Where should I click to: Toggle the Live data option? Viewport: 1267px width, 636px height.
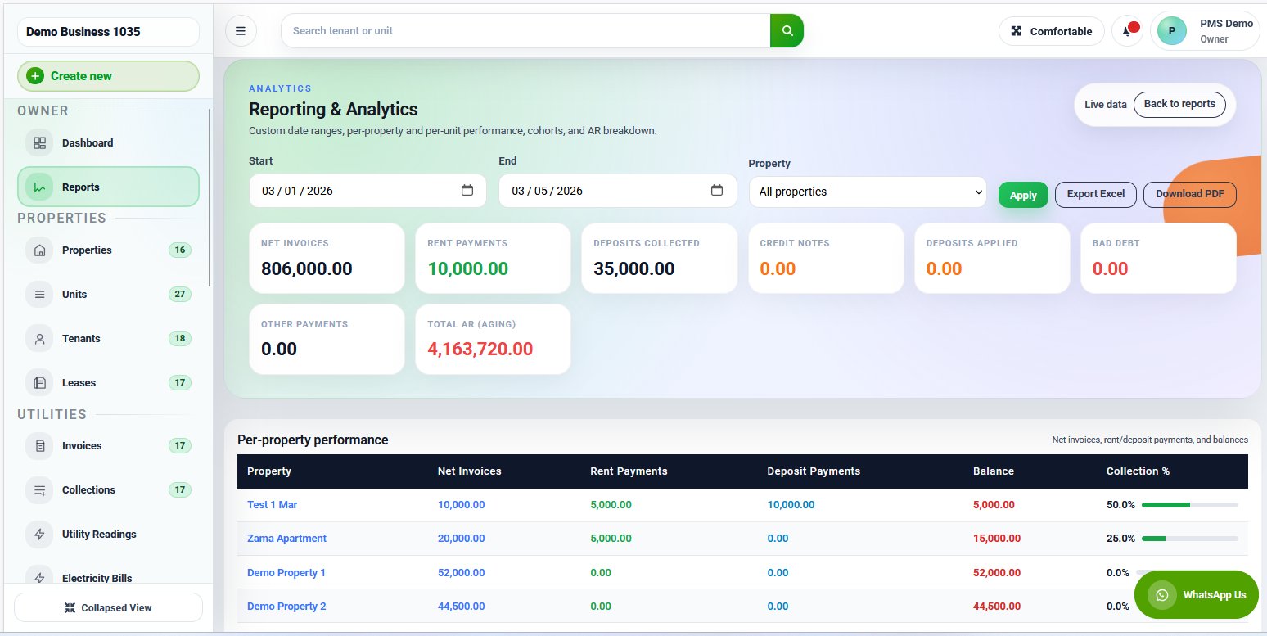[x=1105, y=104]
